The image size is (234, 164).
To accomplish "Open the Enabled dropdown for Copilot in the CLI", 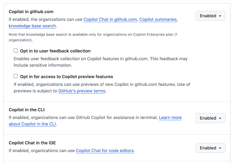I will 210,118.
